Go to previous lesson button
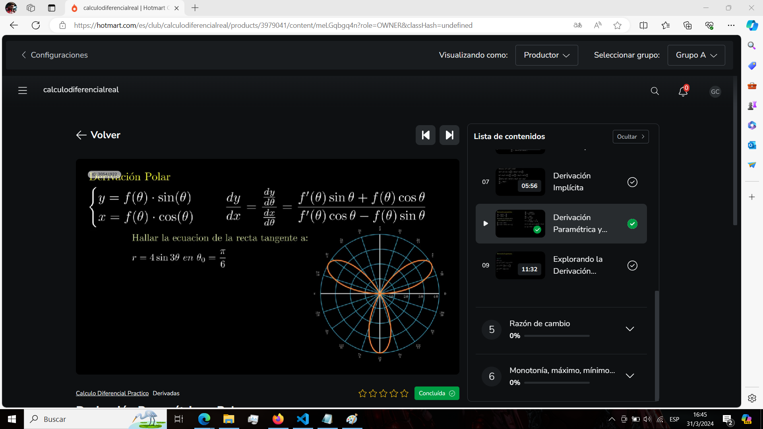Screen dimensions: 763x429 (426, 135)
